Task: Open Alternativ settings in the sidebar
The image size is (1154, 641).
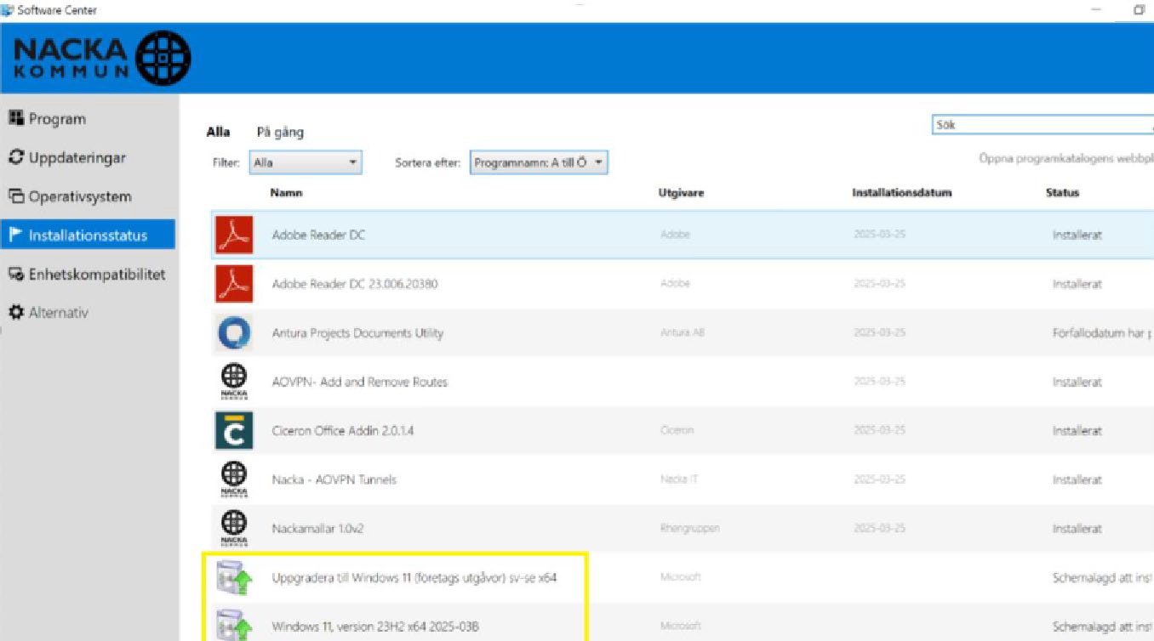Action: pyautogui.click(x=58, y=313)
